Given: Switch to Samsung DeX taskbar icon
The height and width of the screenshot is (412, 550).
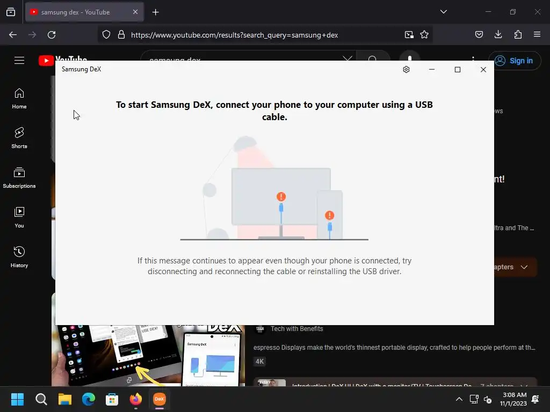Looking at the screenshot, I should [x=159, y=399].
